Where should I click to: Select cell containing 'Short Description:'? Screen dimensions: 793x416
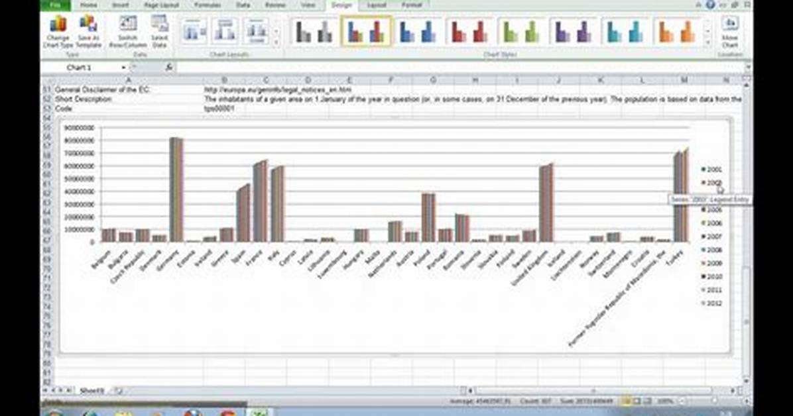tap(128, 99)
